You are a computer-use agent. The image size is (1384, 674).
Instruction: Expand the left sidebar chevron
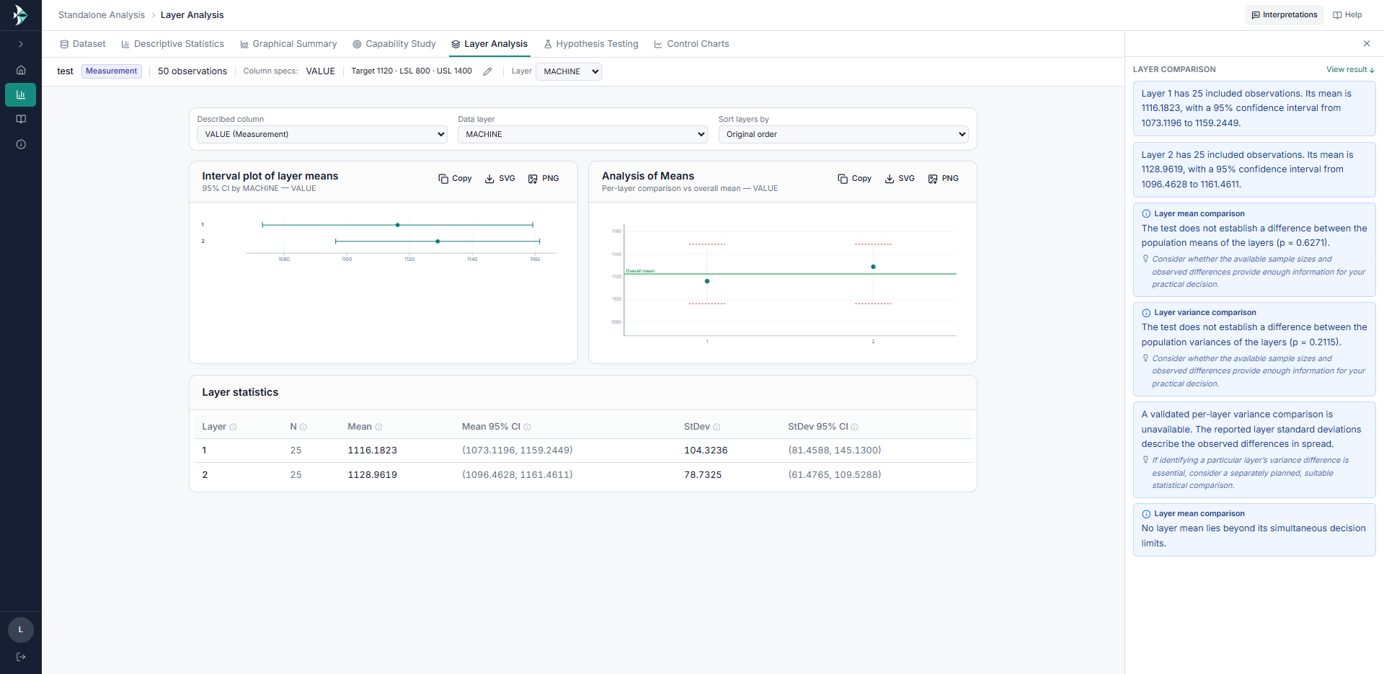pos(21,44)
